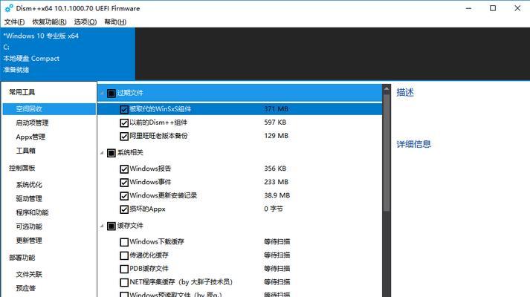Open 文件关联 in the sidebar
Viewport: 530px width, 297px height.
(x=29, y=275)
